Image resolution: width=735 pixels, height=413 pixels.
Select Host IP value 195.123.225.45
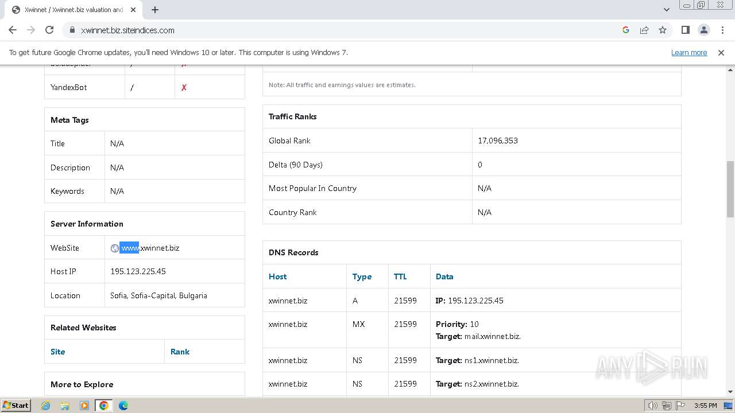pos(138,271)
